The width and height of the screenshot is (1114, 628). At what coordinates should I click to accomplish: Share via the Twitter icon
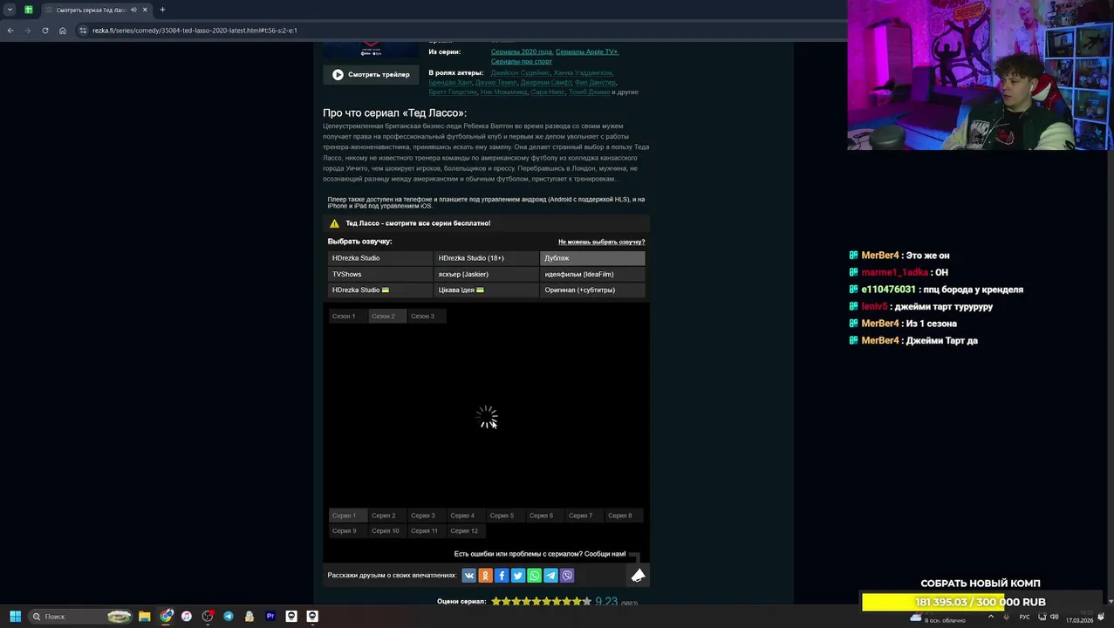click(518, 576)
